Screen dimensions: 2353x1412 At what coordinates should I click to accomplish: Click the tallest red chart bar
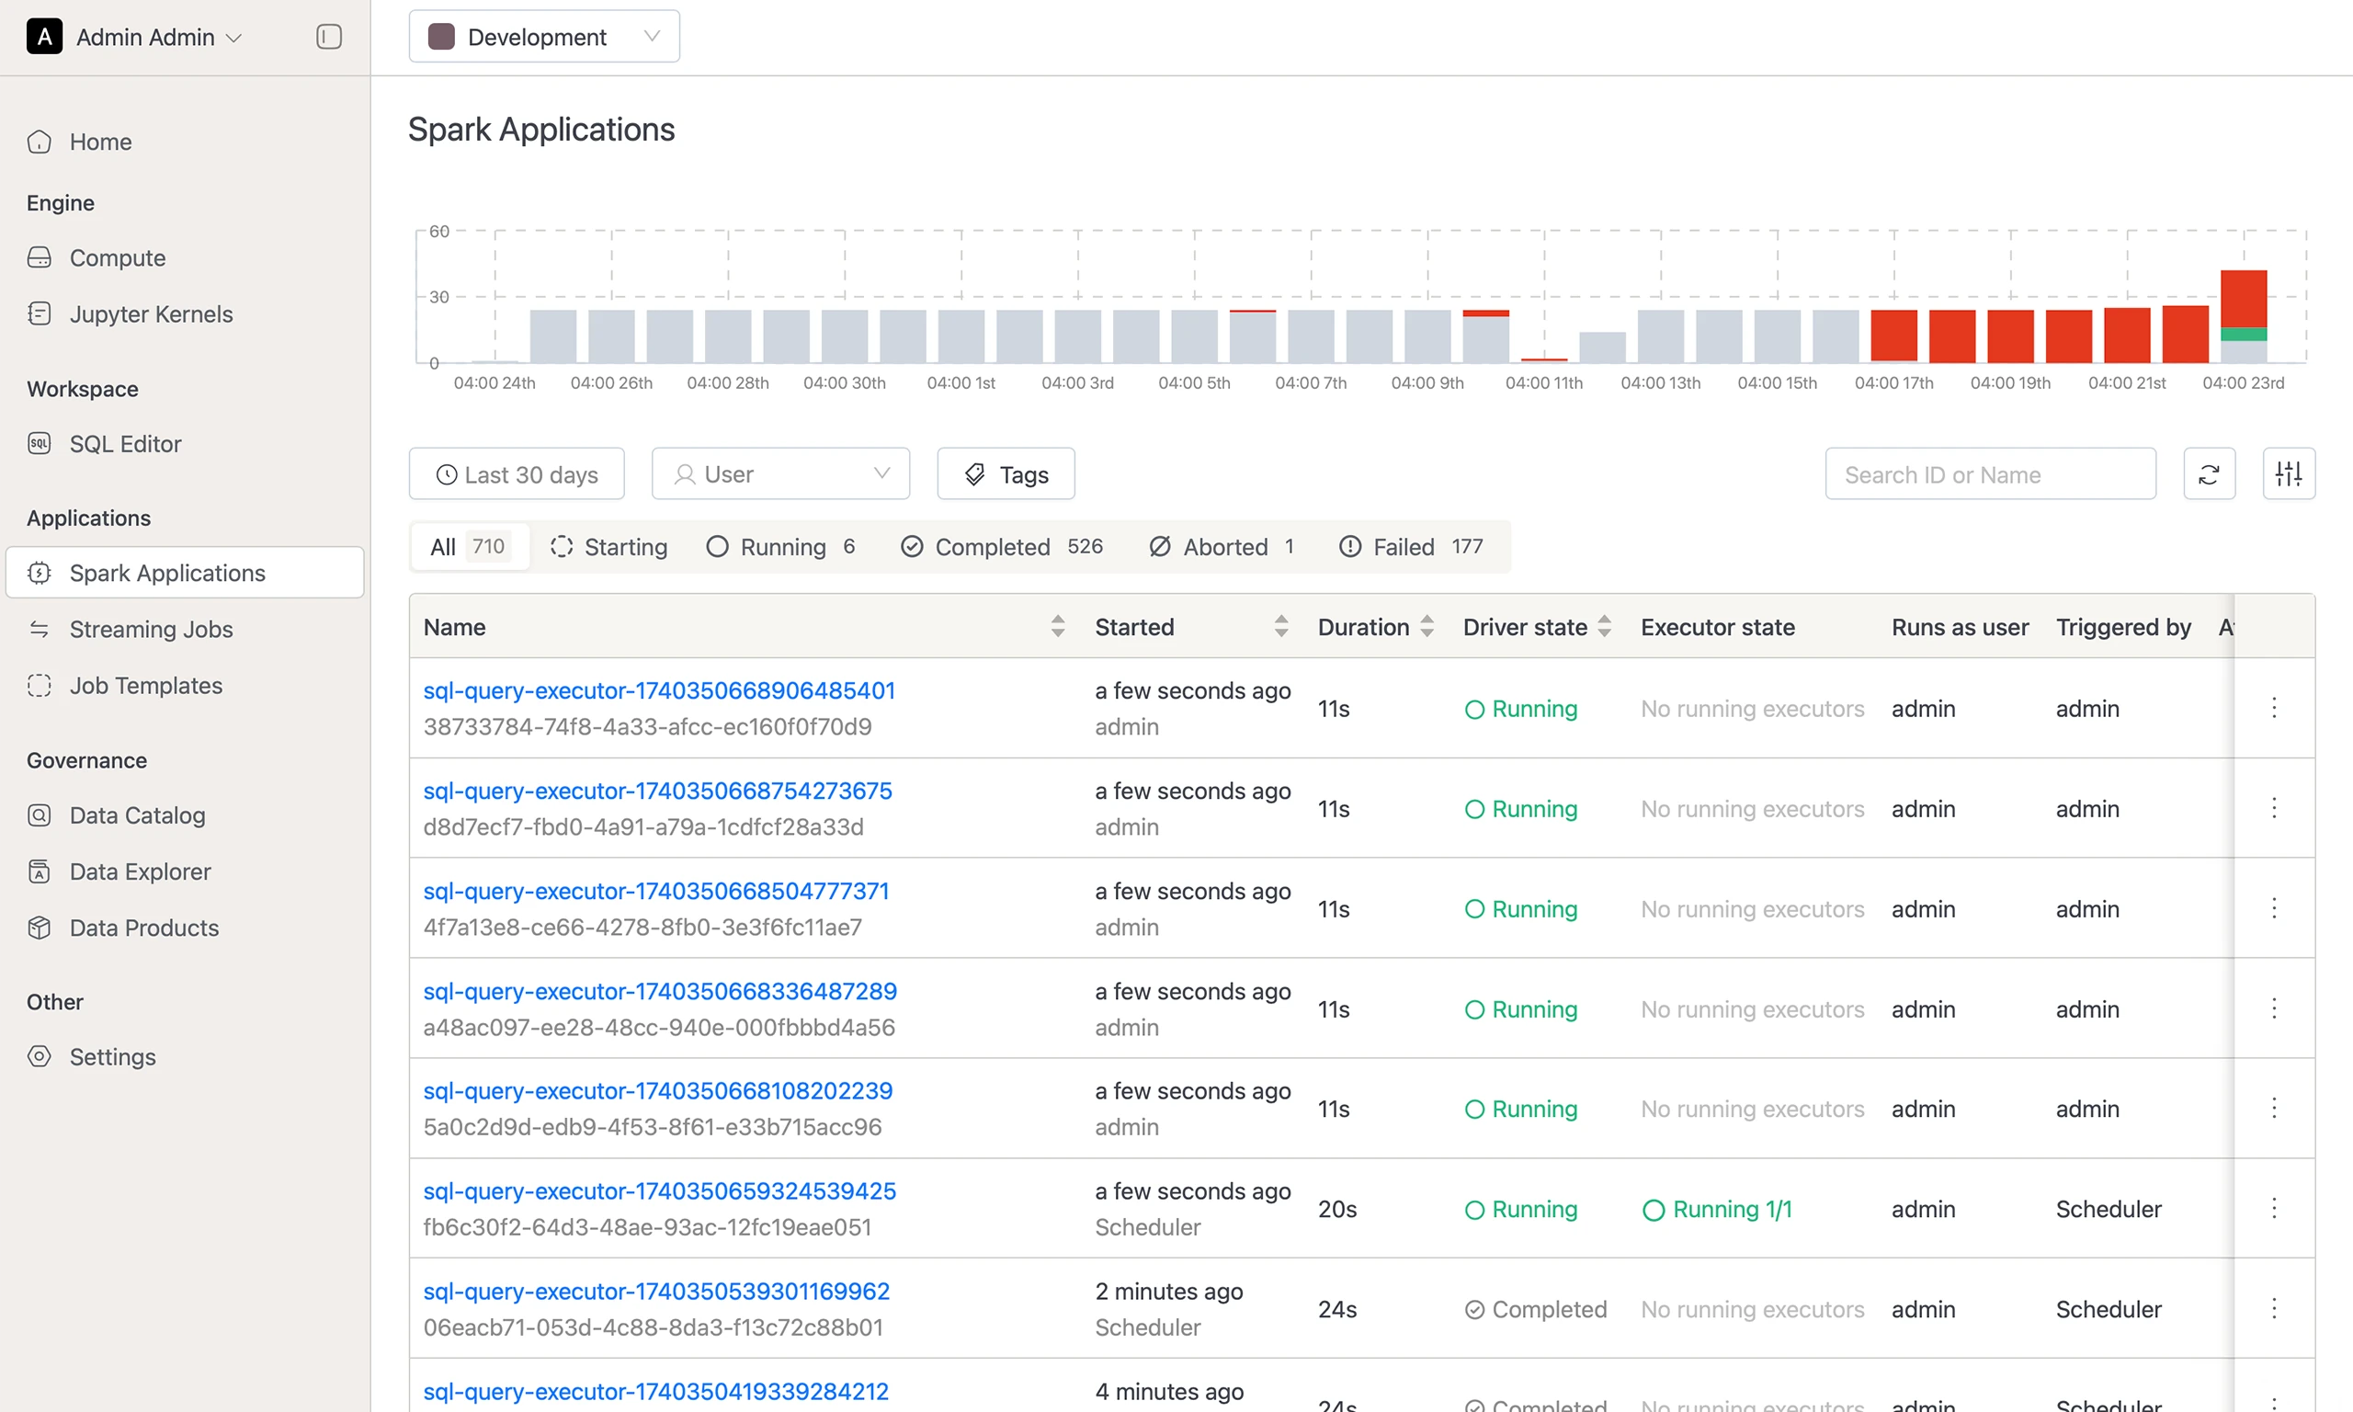2244,299
